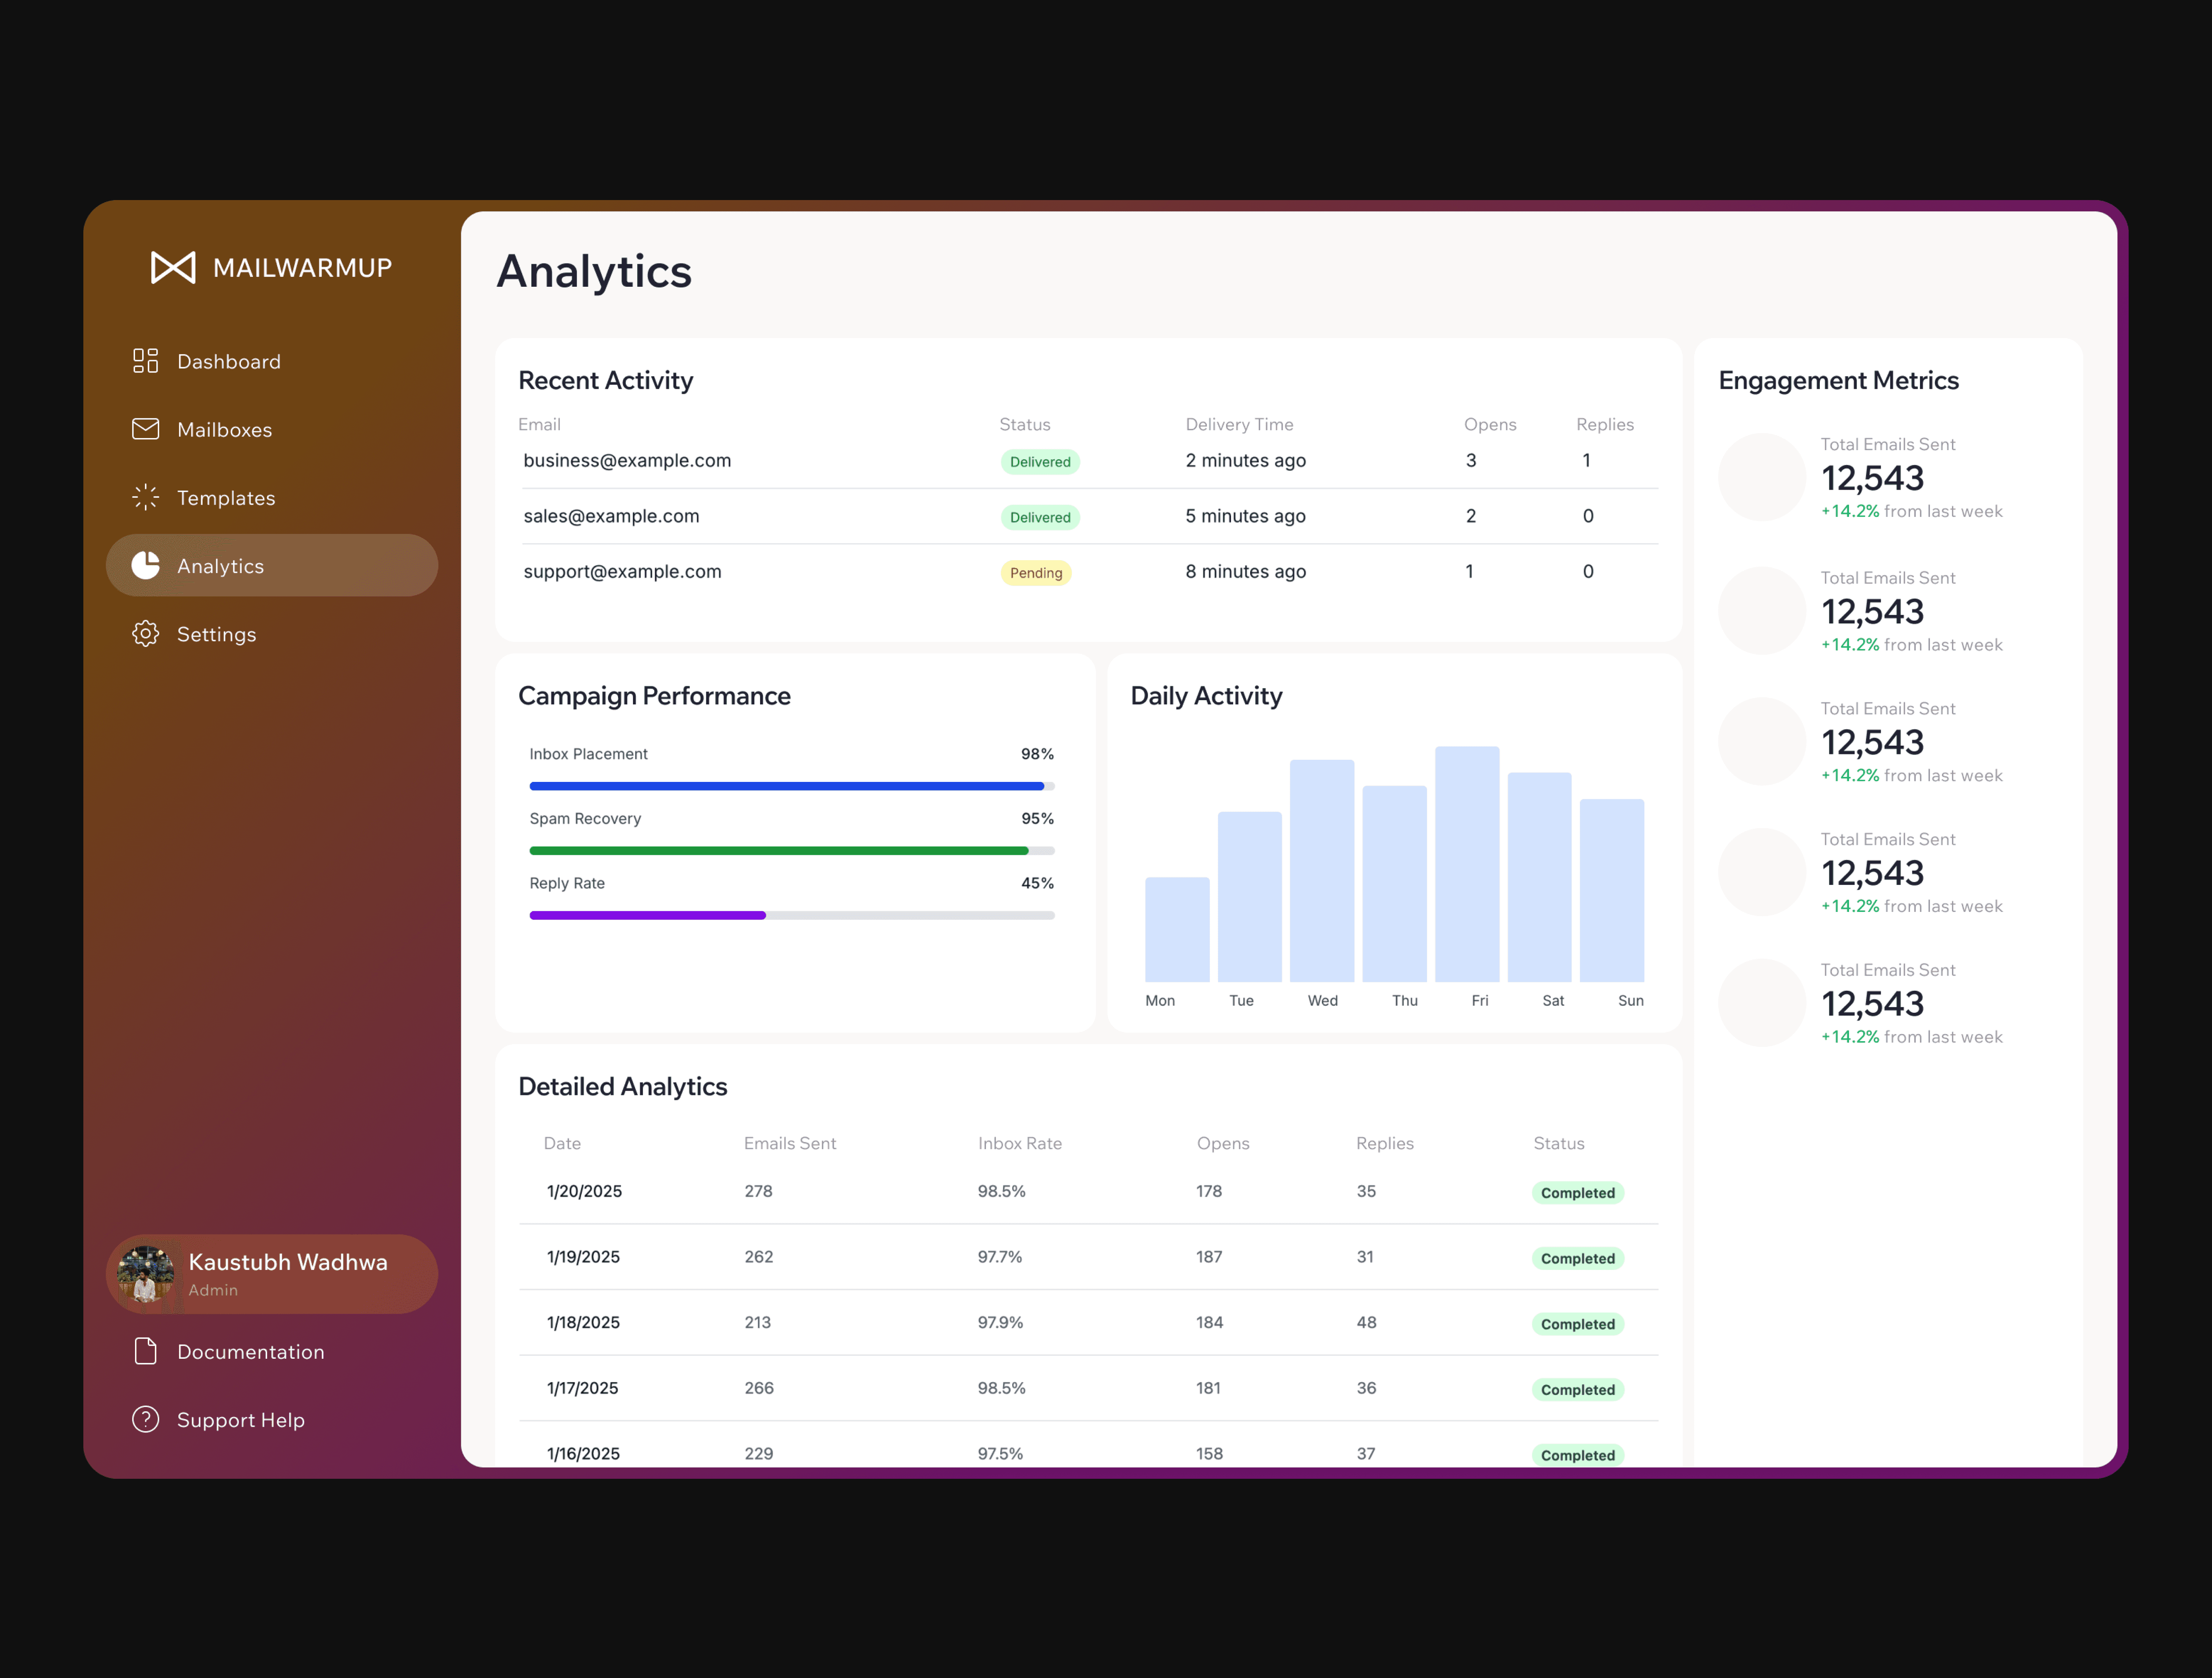Click the Documentation file icon
Image resolution: width=2212 pixels, height=1678 pixels.
(146, 1351)
